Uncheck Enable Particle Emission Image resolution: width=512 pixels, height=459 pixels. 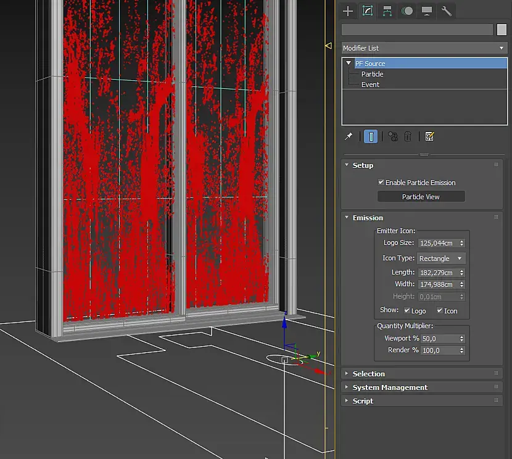click(381, 183)
